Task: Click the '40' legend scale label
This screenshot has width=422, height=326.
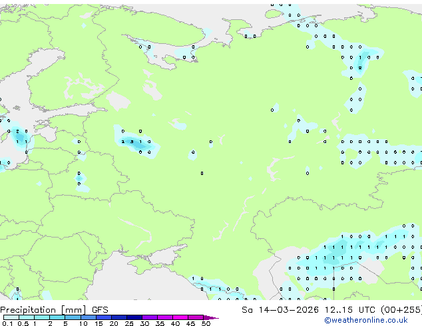Action: 176,323
